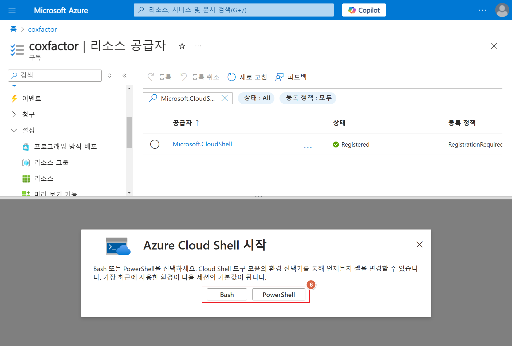Click the 등록 toolbar button

tap(159, 77)
